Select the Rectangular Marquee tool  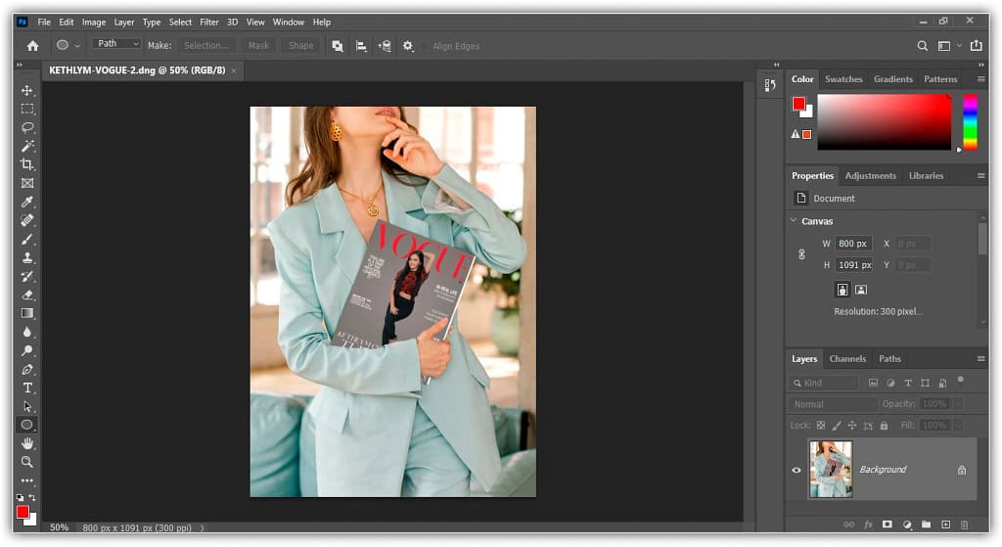click(x=26, y=109)
